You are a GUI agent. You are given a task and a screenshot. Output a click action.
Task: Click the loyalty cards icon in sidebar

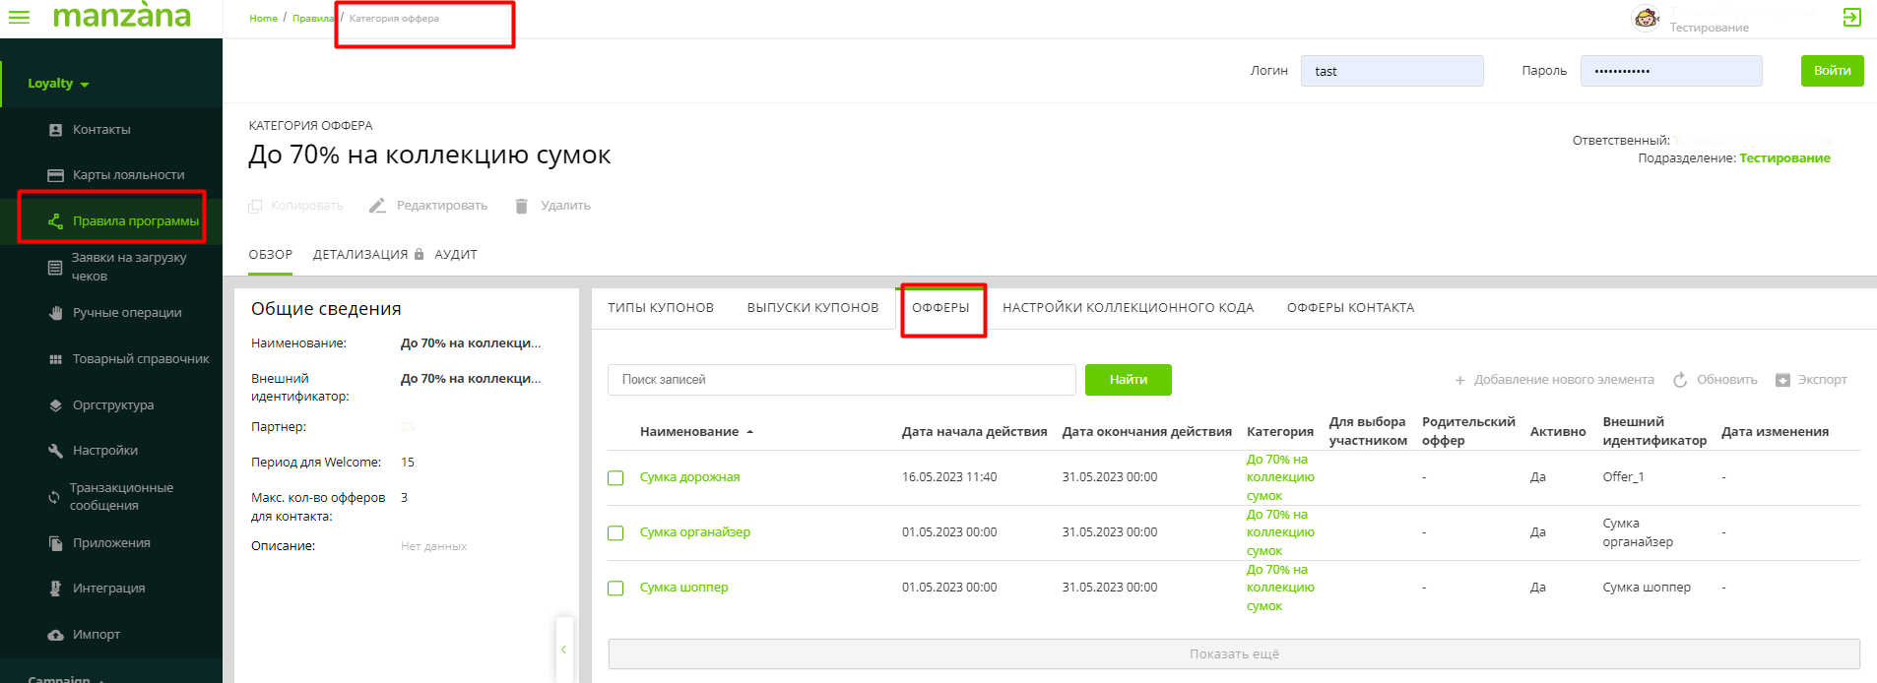tap(56, 175)
